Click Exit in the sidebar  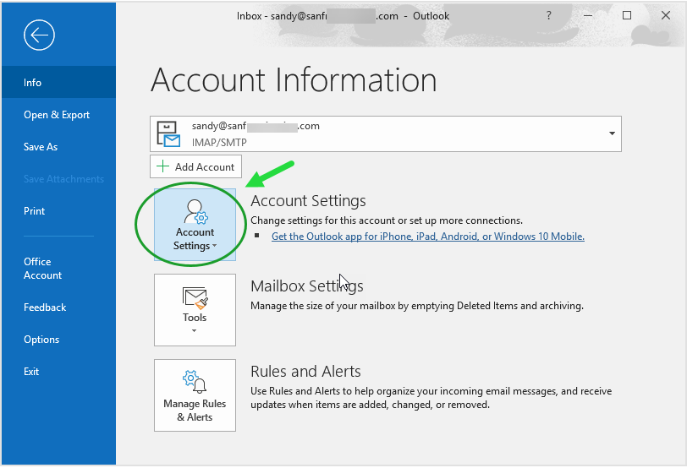point(31,372)
